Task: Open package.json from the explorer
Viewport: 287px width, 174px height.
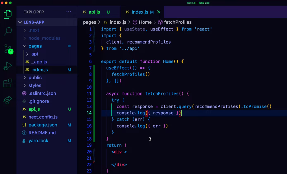Action: pos(43,125)
